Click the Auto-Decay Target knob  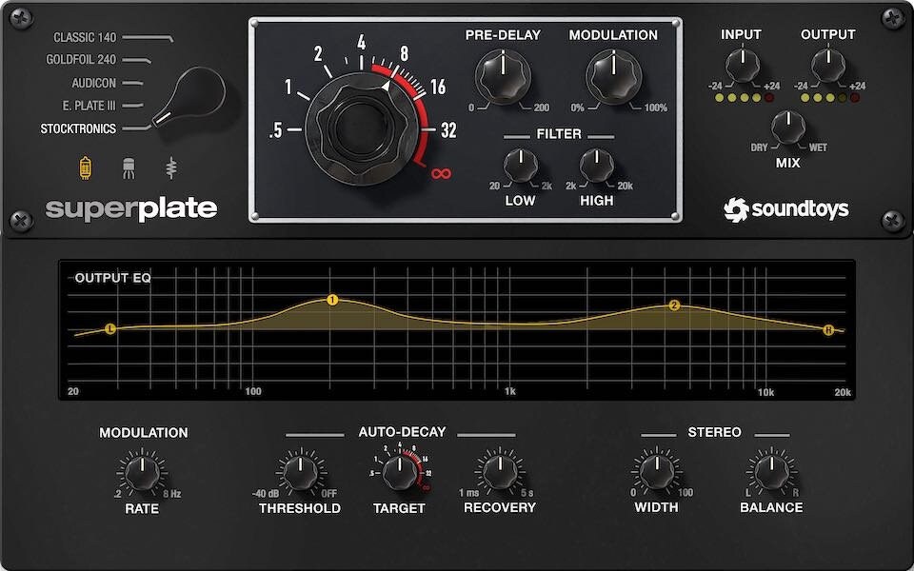click(x=399, y=473)
